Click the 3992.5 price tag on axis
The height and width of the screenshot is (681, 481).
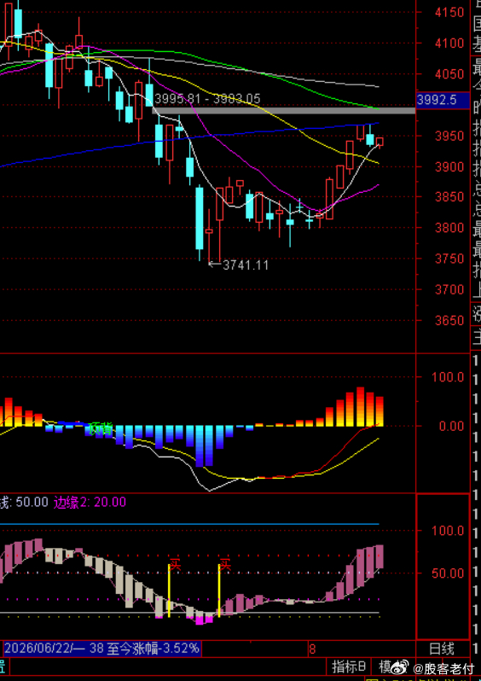[x=443, y=100]
